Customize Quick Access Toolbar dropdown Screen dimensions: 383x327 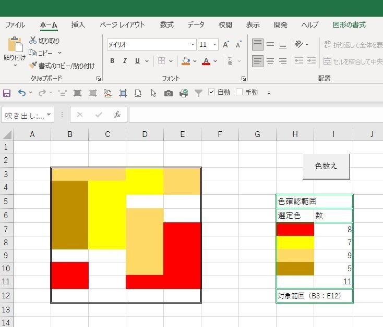coord(269,93)
